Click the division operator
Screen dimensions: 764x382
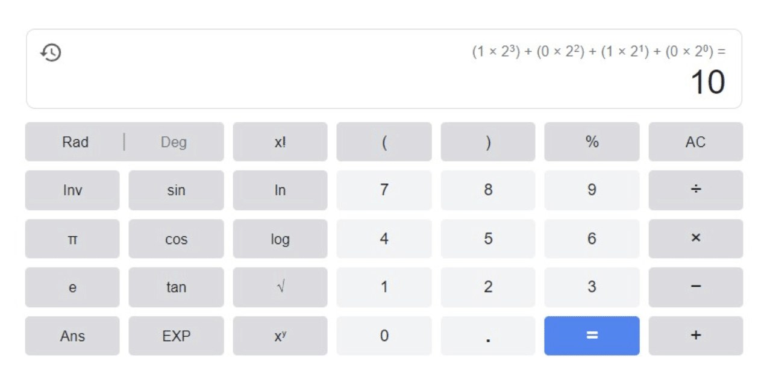[x=696, y=190]
